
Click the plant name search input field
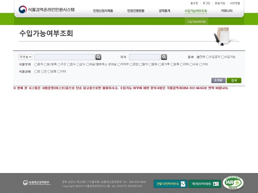click(x=64, y=57)
